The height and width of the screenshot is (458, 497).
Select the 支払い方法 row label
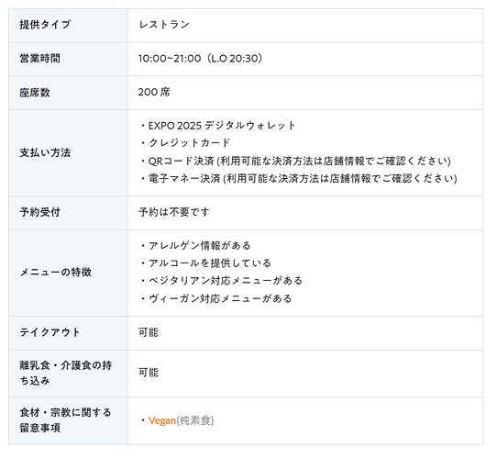tap(45, 152)
